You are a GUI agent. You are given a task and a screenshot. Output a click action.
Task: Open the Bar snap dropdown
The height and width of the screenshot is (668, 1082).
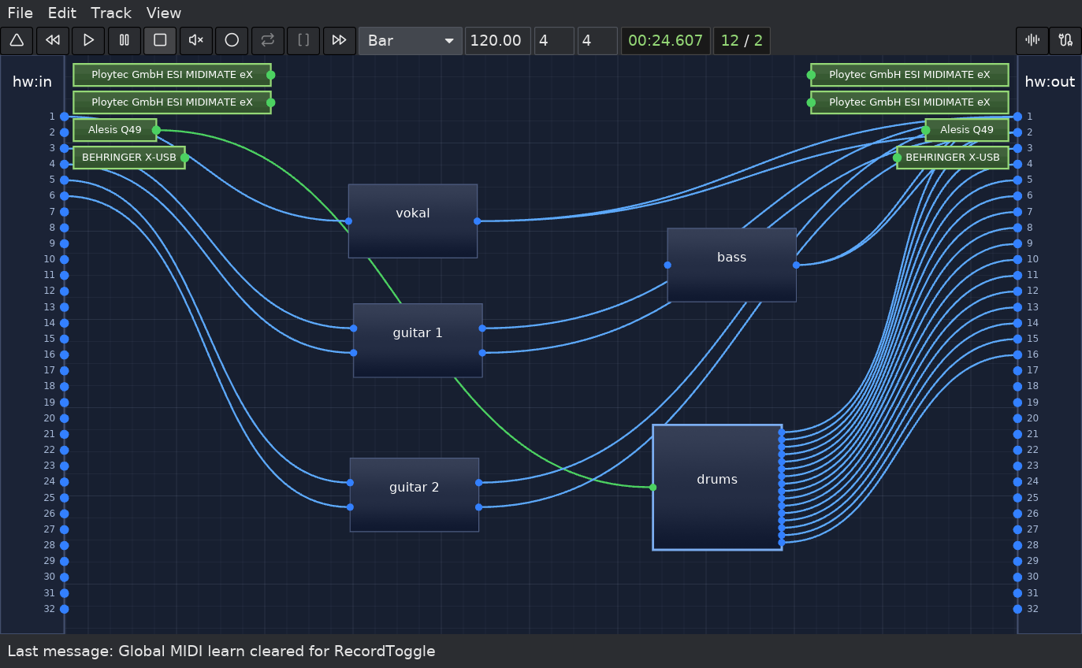click(409, 40)
